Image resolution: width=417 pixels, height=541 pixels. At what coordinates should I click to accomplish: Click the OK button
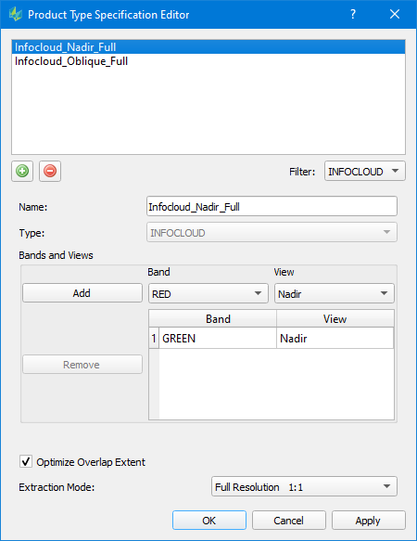point(209,520)
